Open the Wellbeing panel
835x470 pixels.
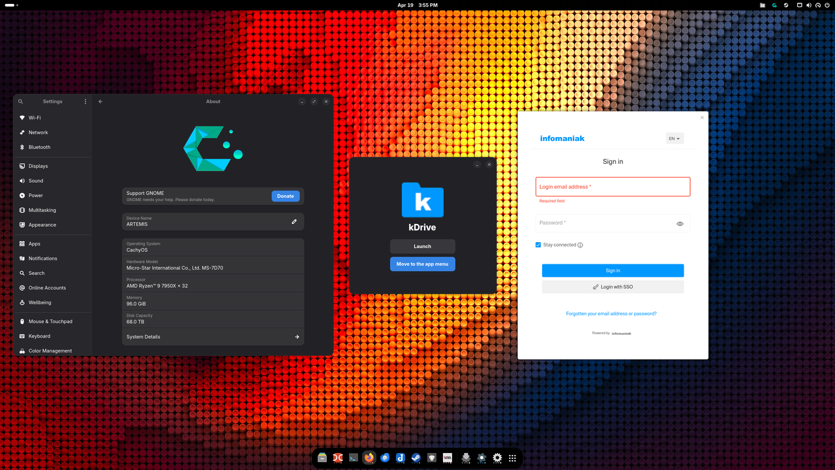tap(52, 303)
